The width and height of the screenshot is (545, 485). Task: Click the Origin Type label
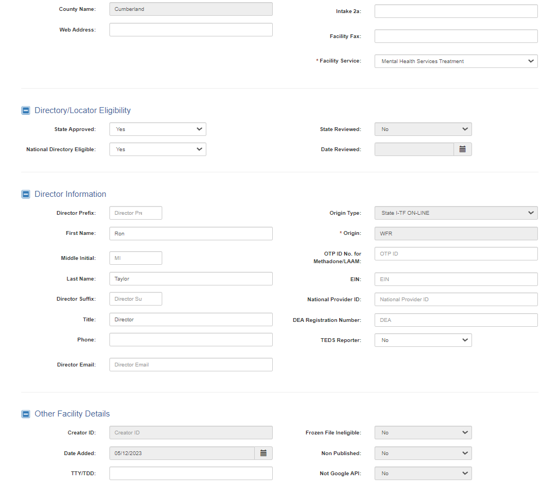(x=345, y=213)
